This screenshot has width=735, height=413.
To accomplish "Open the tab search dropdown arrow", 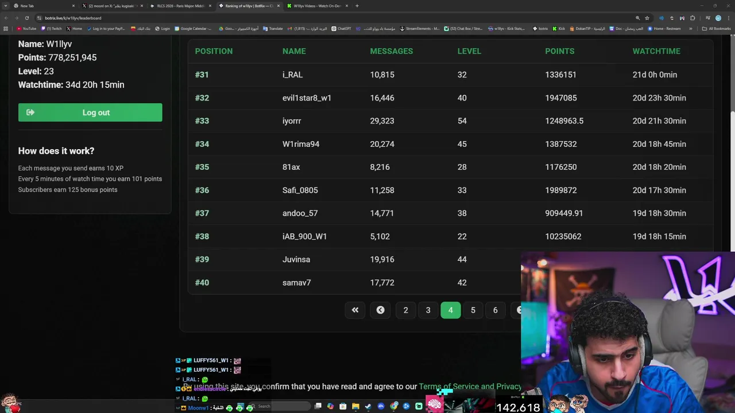I will (6, 6).
